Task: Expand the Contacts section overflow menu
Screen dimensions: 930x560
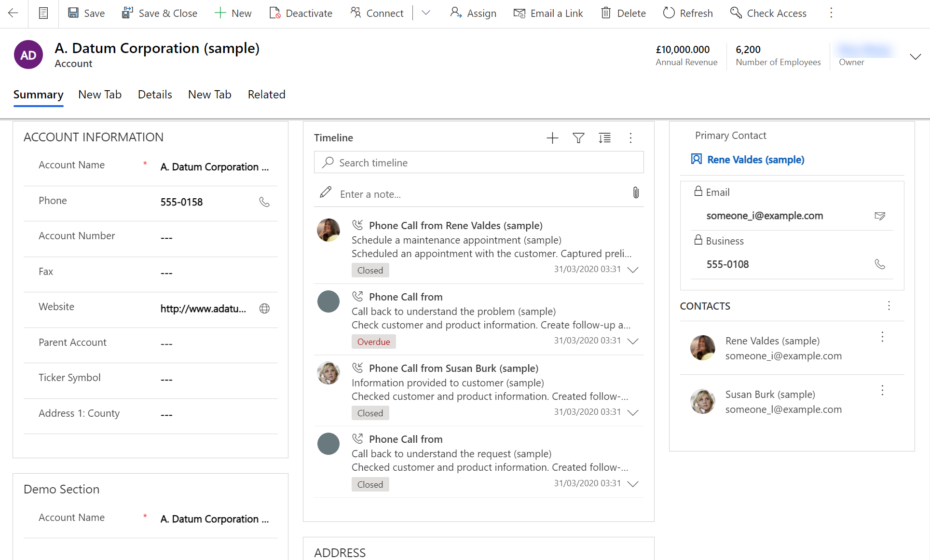Action: (x=889, y=306)
